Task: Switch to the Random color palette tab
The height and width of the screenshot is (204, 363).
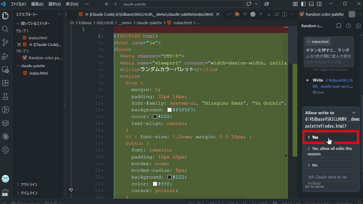Action: 322,14
